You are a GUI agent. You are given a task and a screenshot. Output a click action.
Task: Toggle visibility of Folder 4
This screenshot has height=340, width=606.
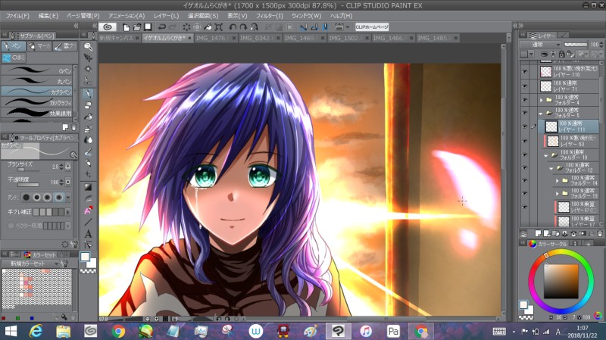tap(524, 100)
